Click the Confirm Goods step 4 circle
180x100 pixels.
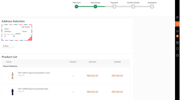pyautogui.click(x=133, y=7)
